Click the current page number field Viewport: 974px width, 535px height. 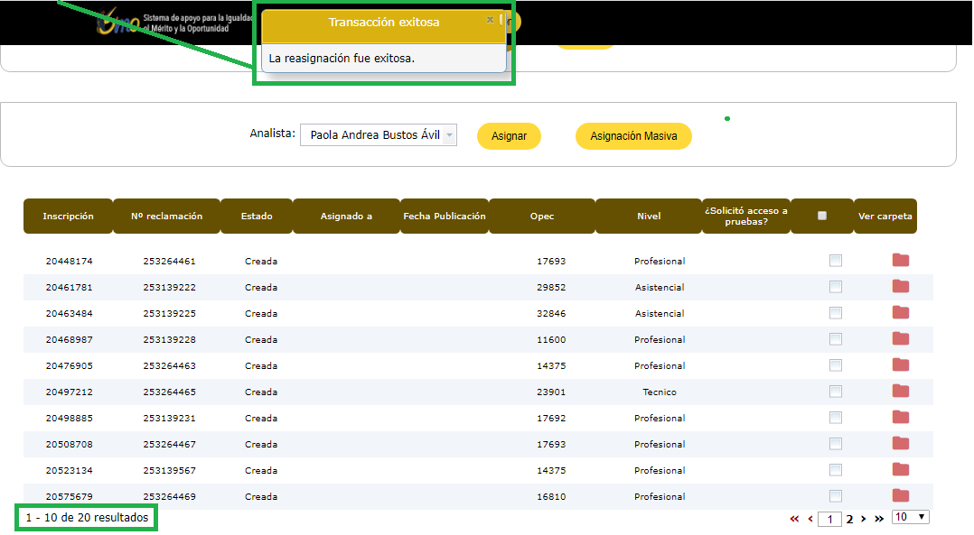click(x=829, y=520)
